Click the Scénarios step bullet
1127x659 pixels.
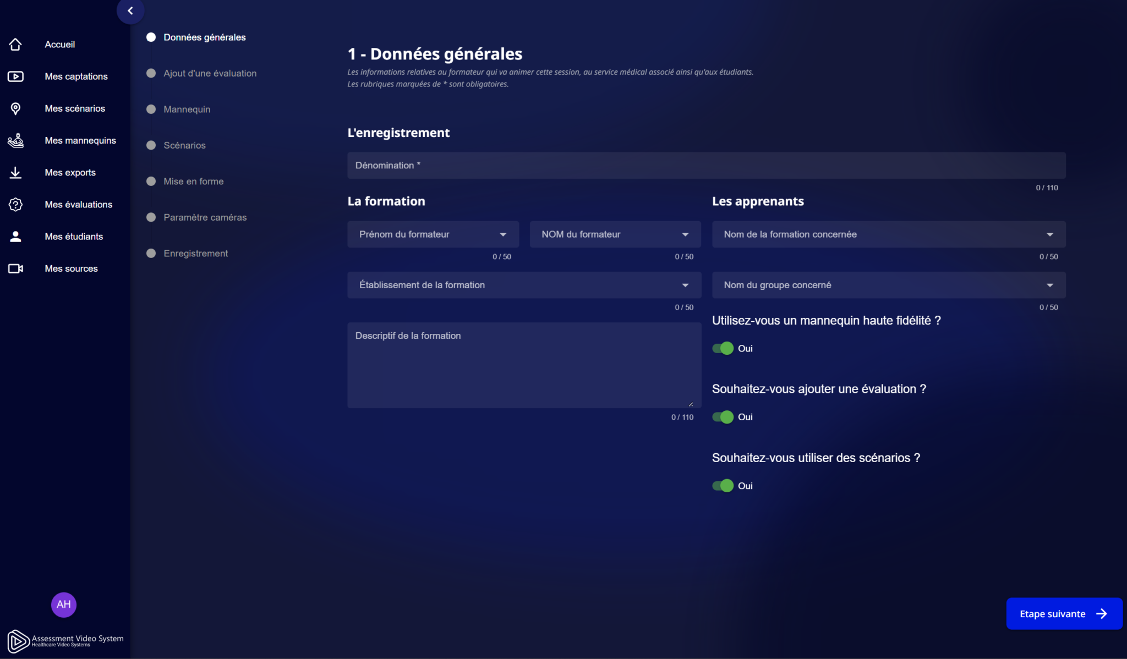pyautogui.click(x=151, y=145)
